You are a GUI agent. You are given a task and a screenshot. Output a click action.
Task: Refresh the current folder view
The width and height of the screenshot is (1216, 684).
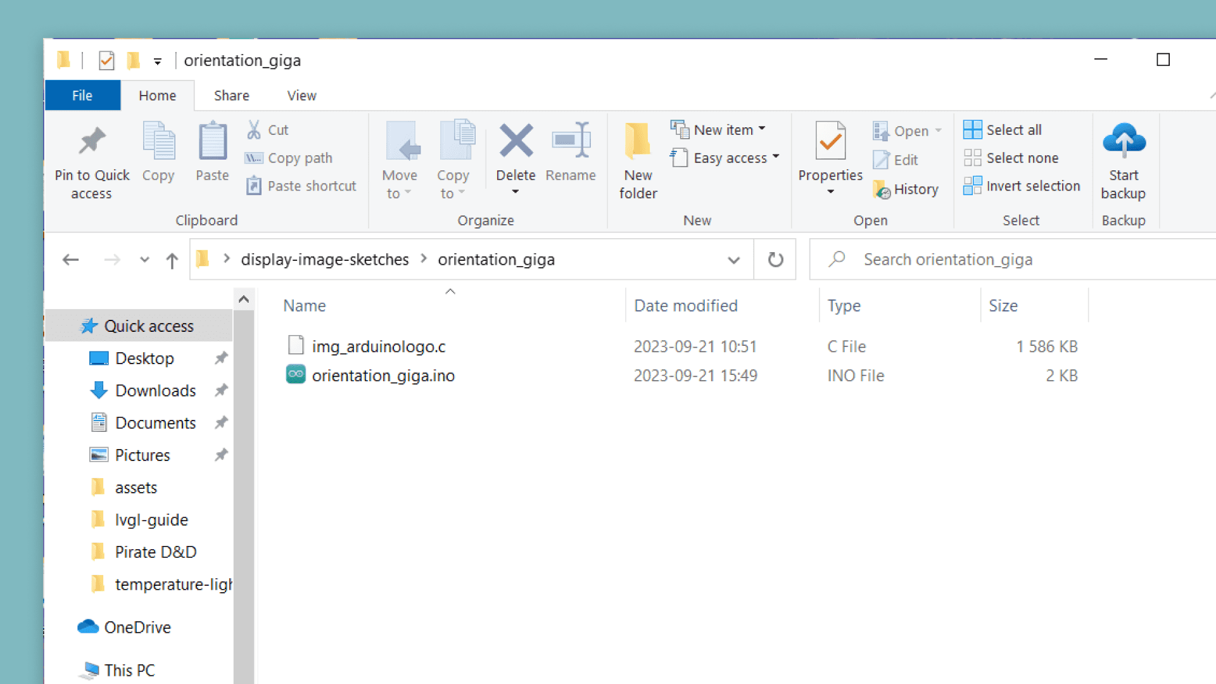click(x=775, y=260)
